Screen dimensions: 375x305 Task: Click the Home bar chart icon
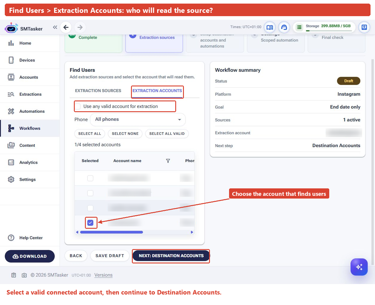coord(11,43)
